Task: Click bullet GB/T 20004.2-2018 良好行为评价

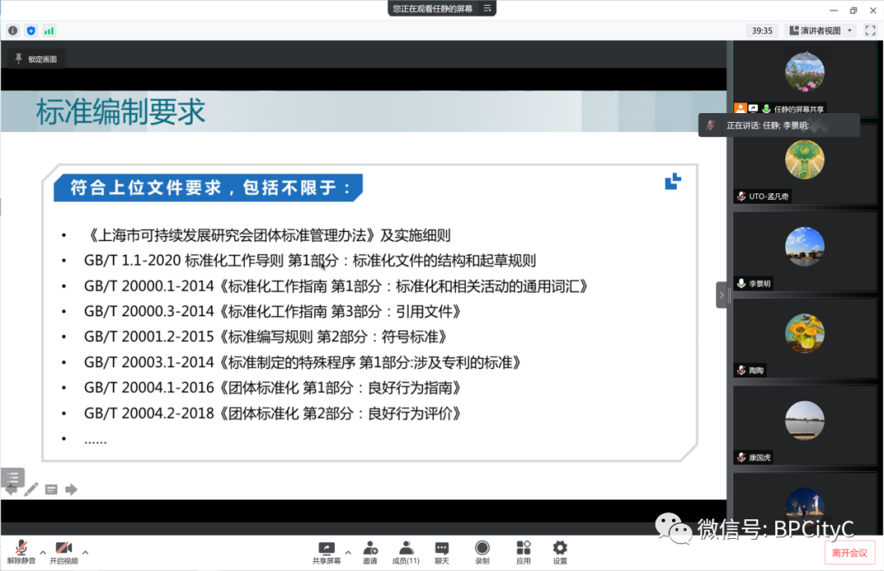Action: 273,414
